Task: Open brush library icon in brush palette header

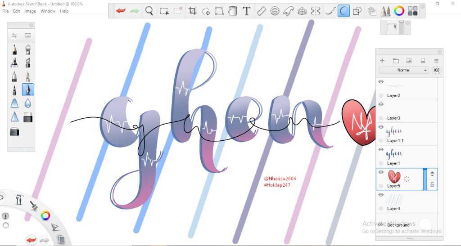Action: tap(28, 36)
